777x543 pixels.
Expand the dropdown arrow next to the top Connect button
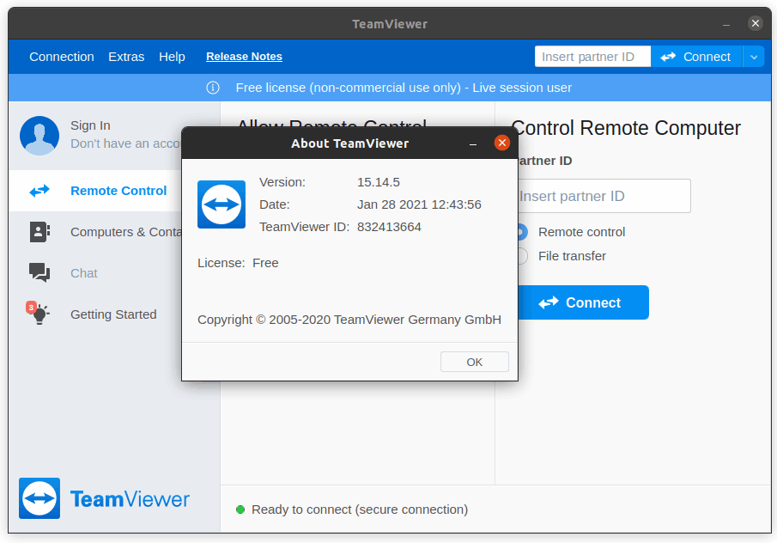[754, 57]
